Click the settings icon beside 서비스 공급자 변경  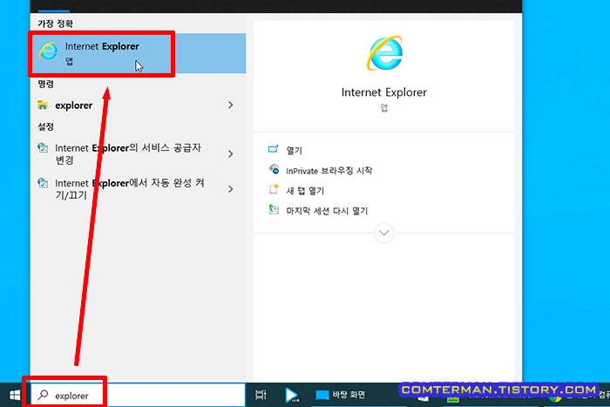(x=43, y=148)
